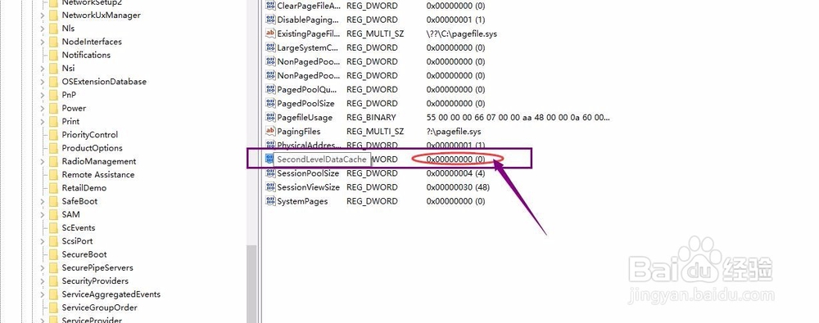This screenshot has width=819, height=323.
Task: Click the 0x00000030 (48) data cell
Action: [x=458, y=186]
